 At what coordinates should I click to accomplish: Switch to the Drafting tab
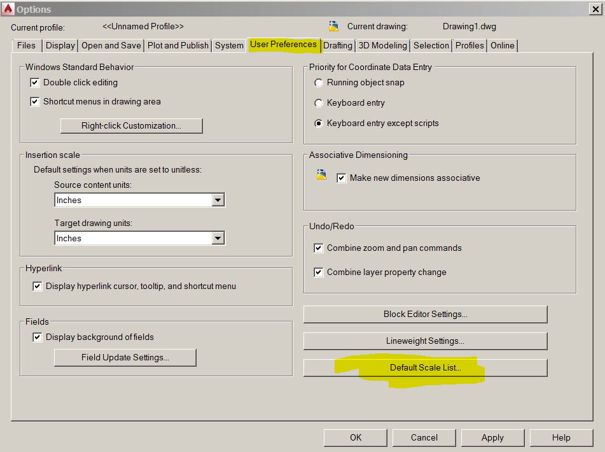pyautogui.click(x=338, y=46)
